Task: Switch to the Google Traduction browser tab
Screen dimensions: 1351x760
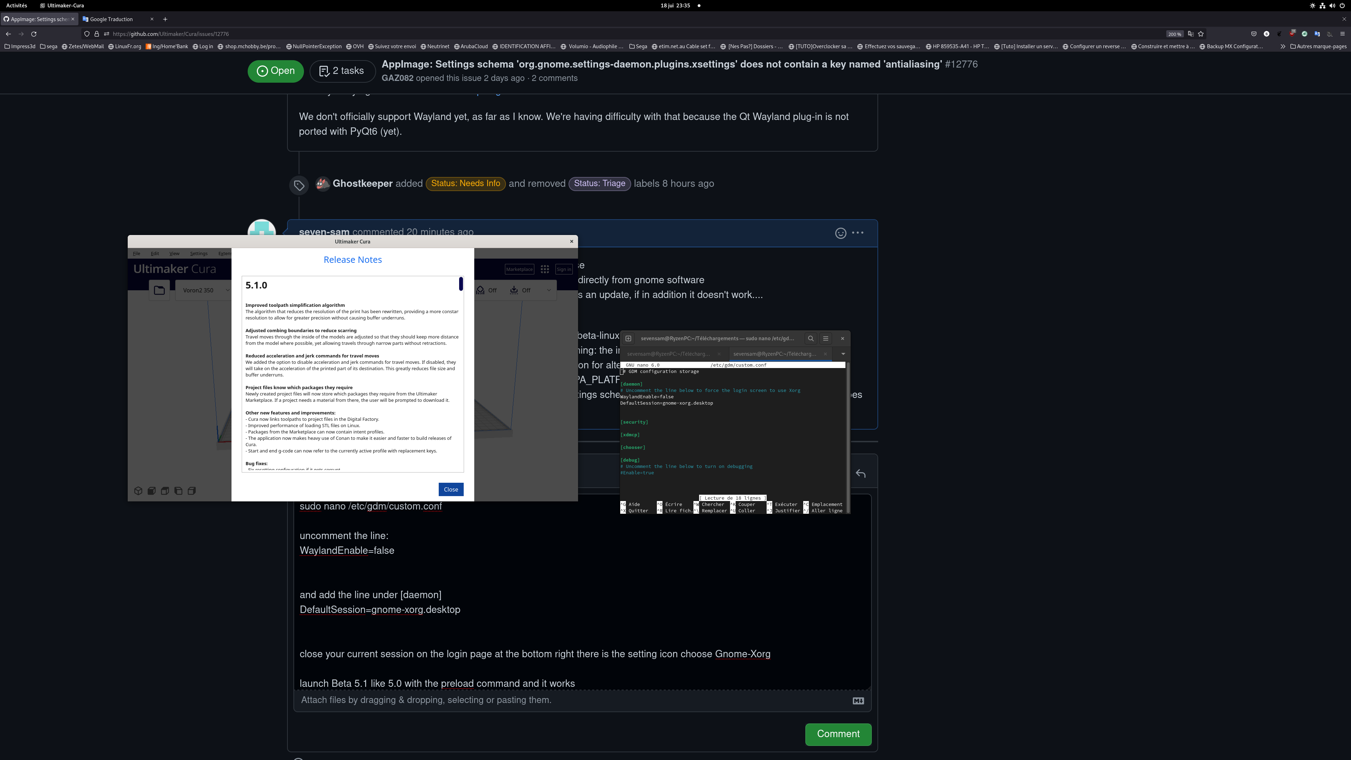Action: pyautogui.click(x=111, y=19)
